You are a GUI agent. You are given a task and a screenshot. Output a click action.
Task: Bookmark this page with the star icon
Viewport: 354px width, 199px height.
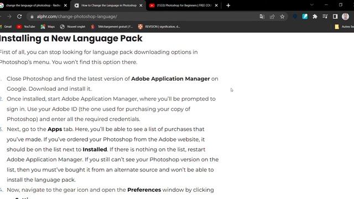[x=282, y=17]
